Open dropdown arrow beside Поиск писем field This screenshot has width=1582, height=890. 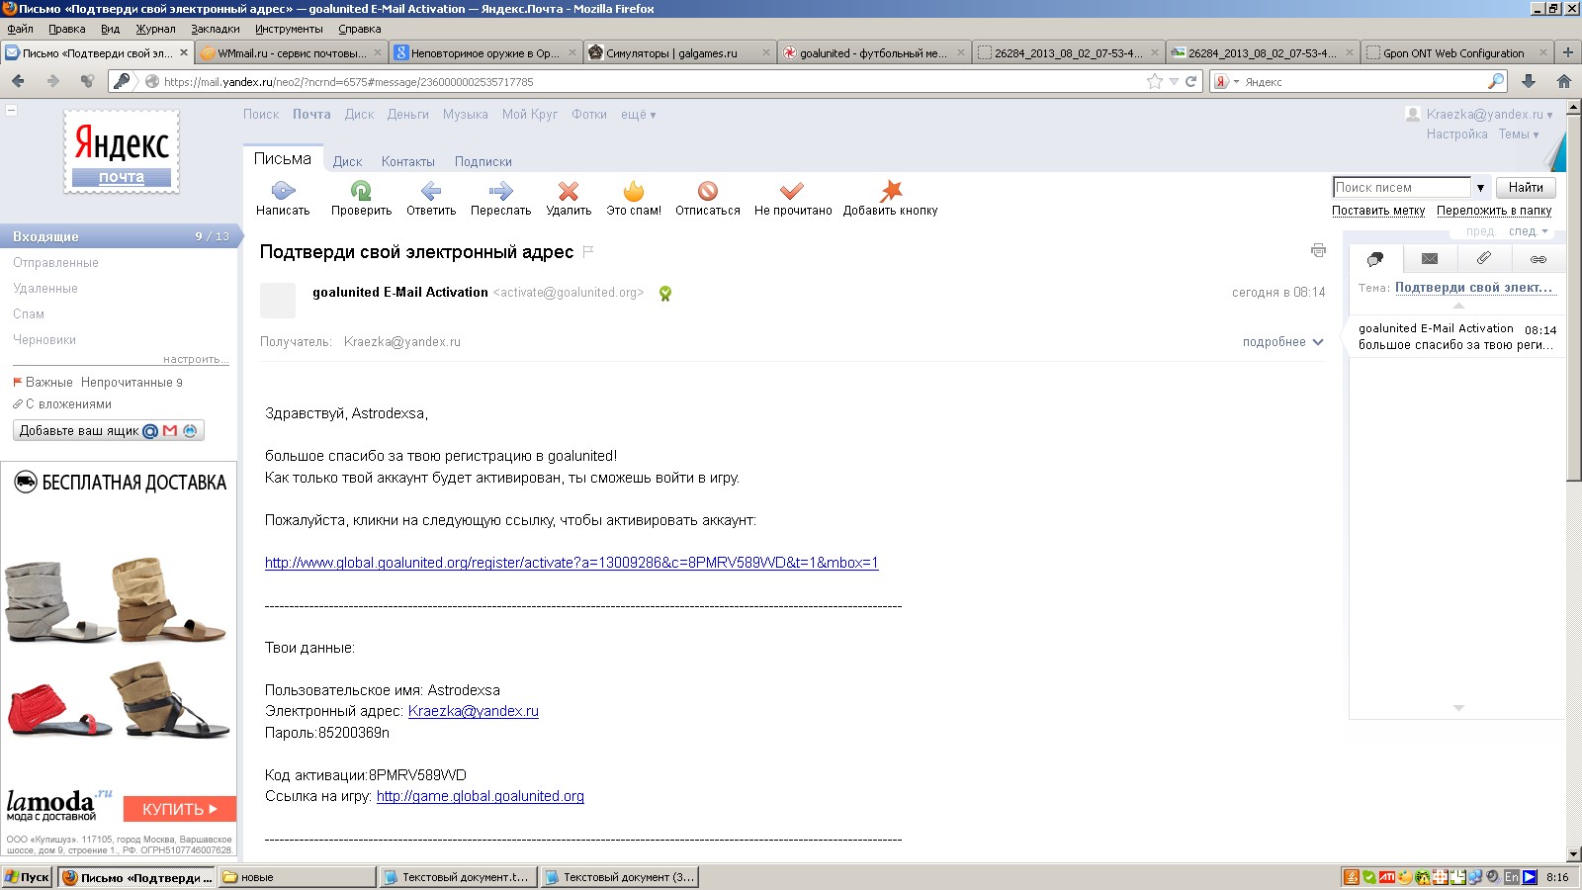click(x=1480, y=188)
